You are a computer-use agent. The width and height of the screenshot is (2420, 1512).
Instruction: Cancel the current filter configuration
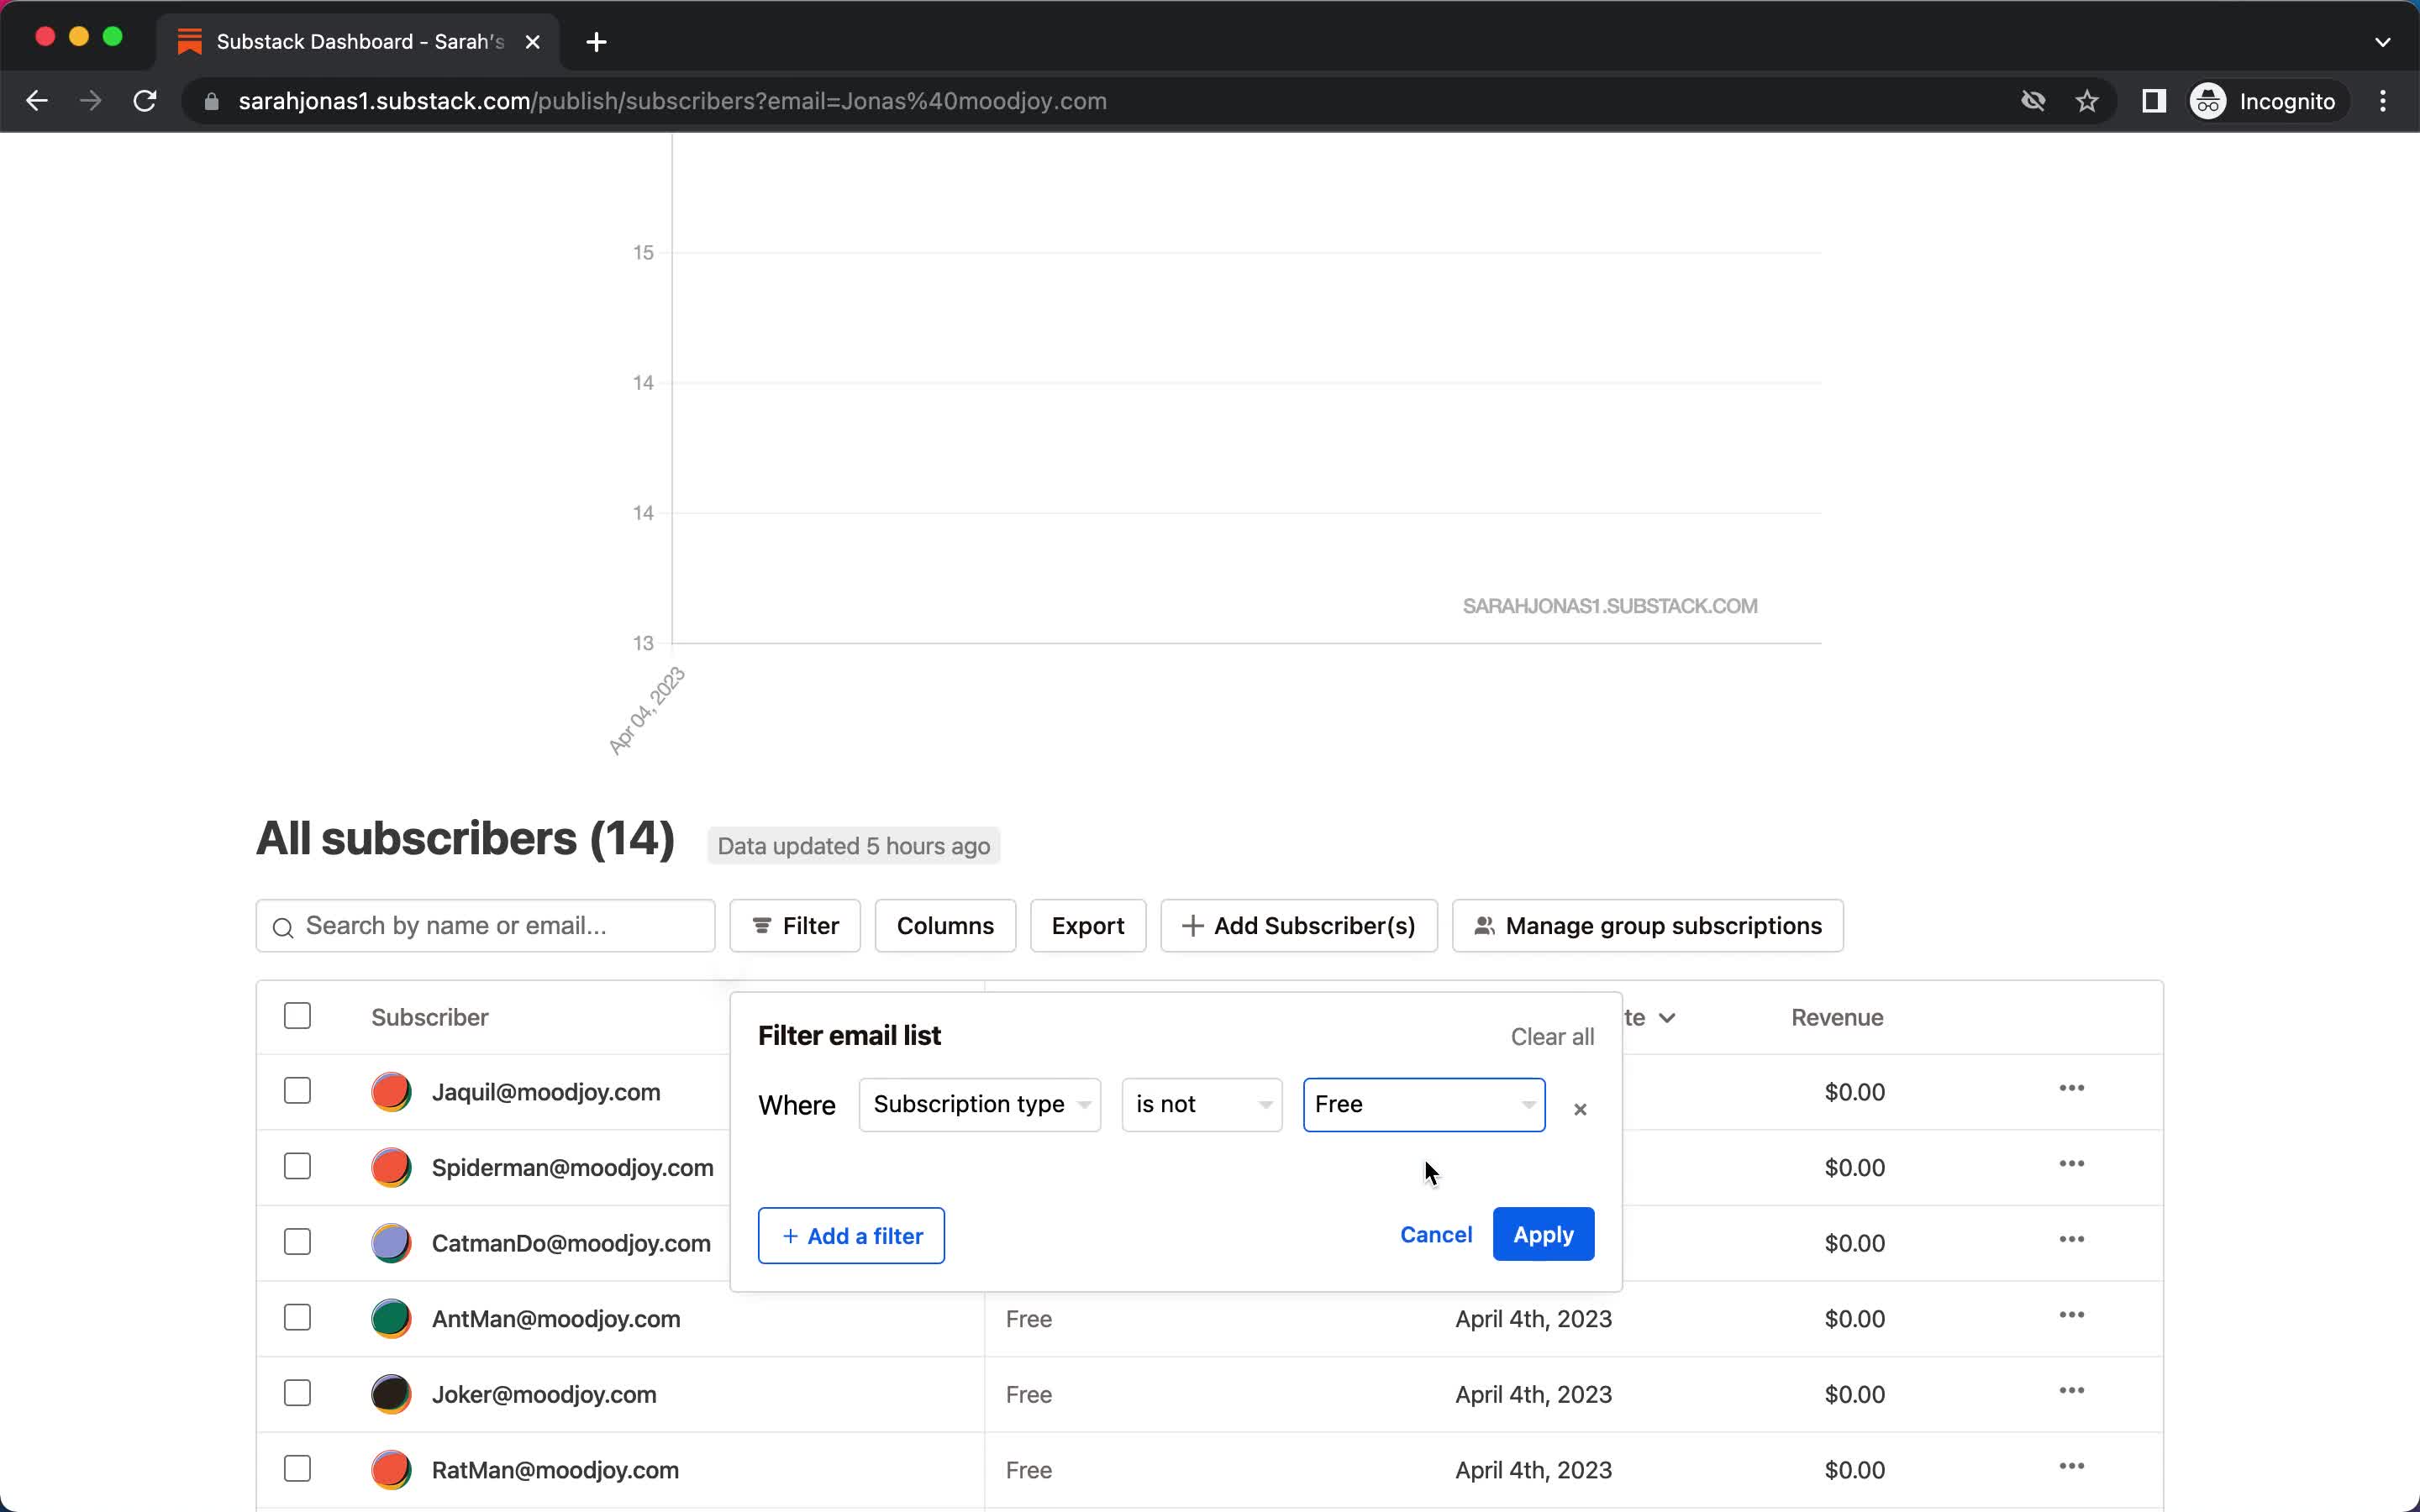tap(1438, 1235)
